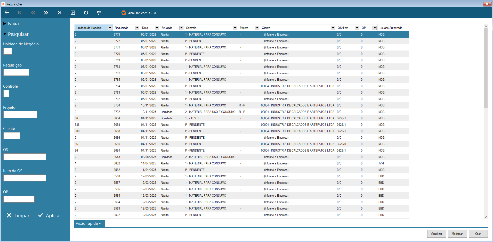Screen dimensions: 493x242
Task: Focus the OP search field
Action: 19,199
